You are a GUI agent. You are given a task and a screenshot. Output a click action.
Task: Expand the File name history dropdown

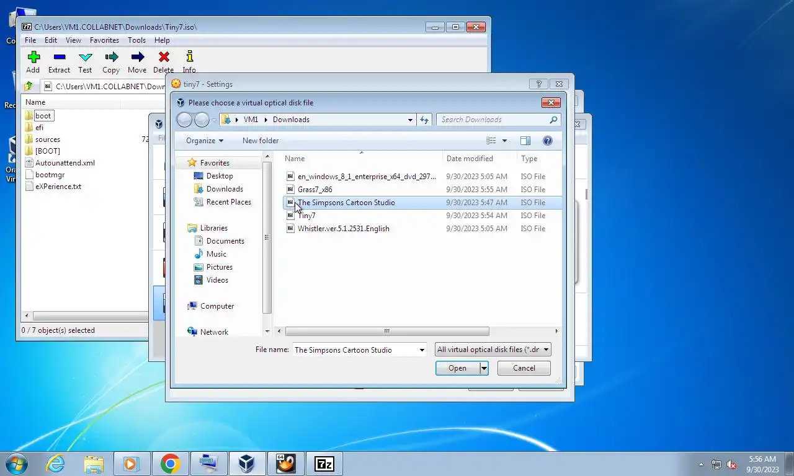click(x=422, y=350)
